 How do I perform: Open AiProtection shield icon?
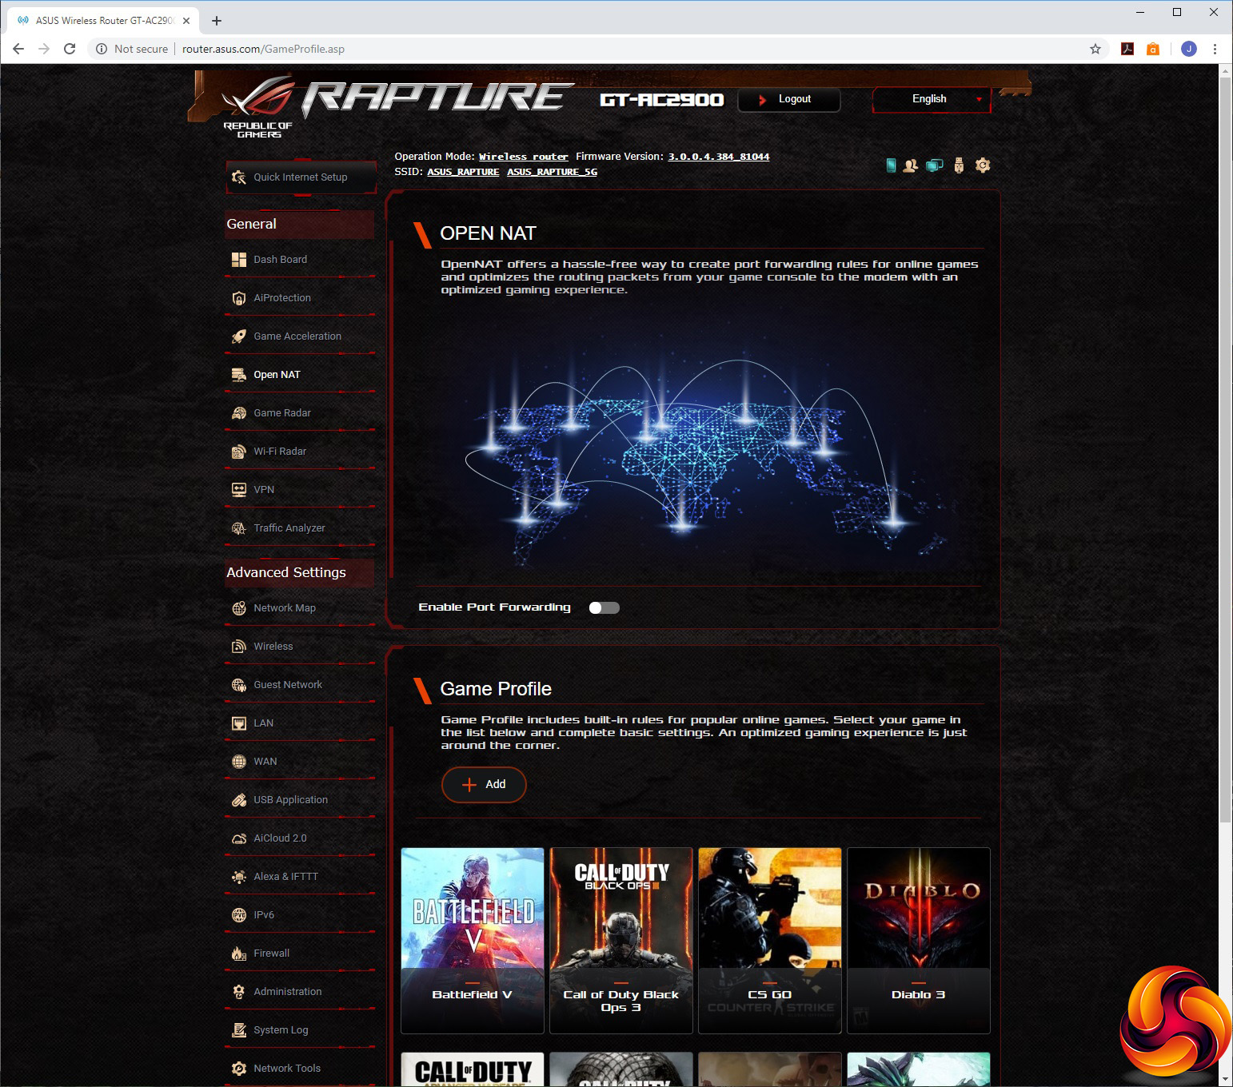point(238,298)
